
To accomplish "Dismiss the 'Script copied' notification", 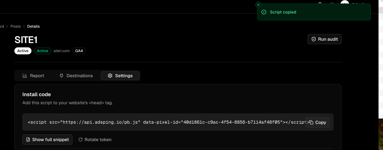I will [258, 5].
